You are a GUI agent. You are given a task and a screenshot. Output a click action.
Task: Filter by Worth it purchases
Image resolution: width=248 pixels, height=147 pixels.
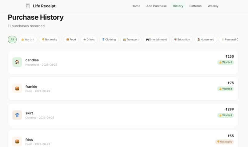pyautogui.click(x=28, y=39)
